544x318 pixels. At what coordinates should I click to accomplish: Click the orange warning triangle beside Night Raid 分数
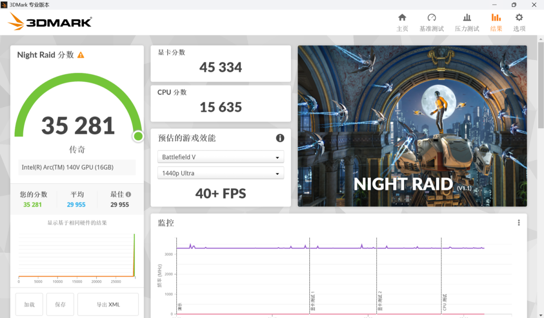[x=81, y=55]
